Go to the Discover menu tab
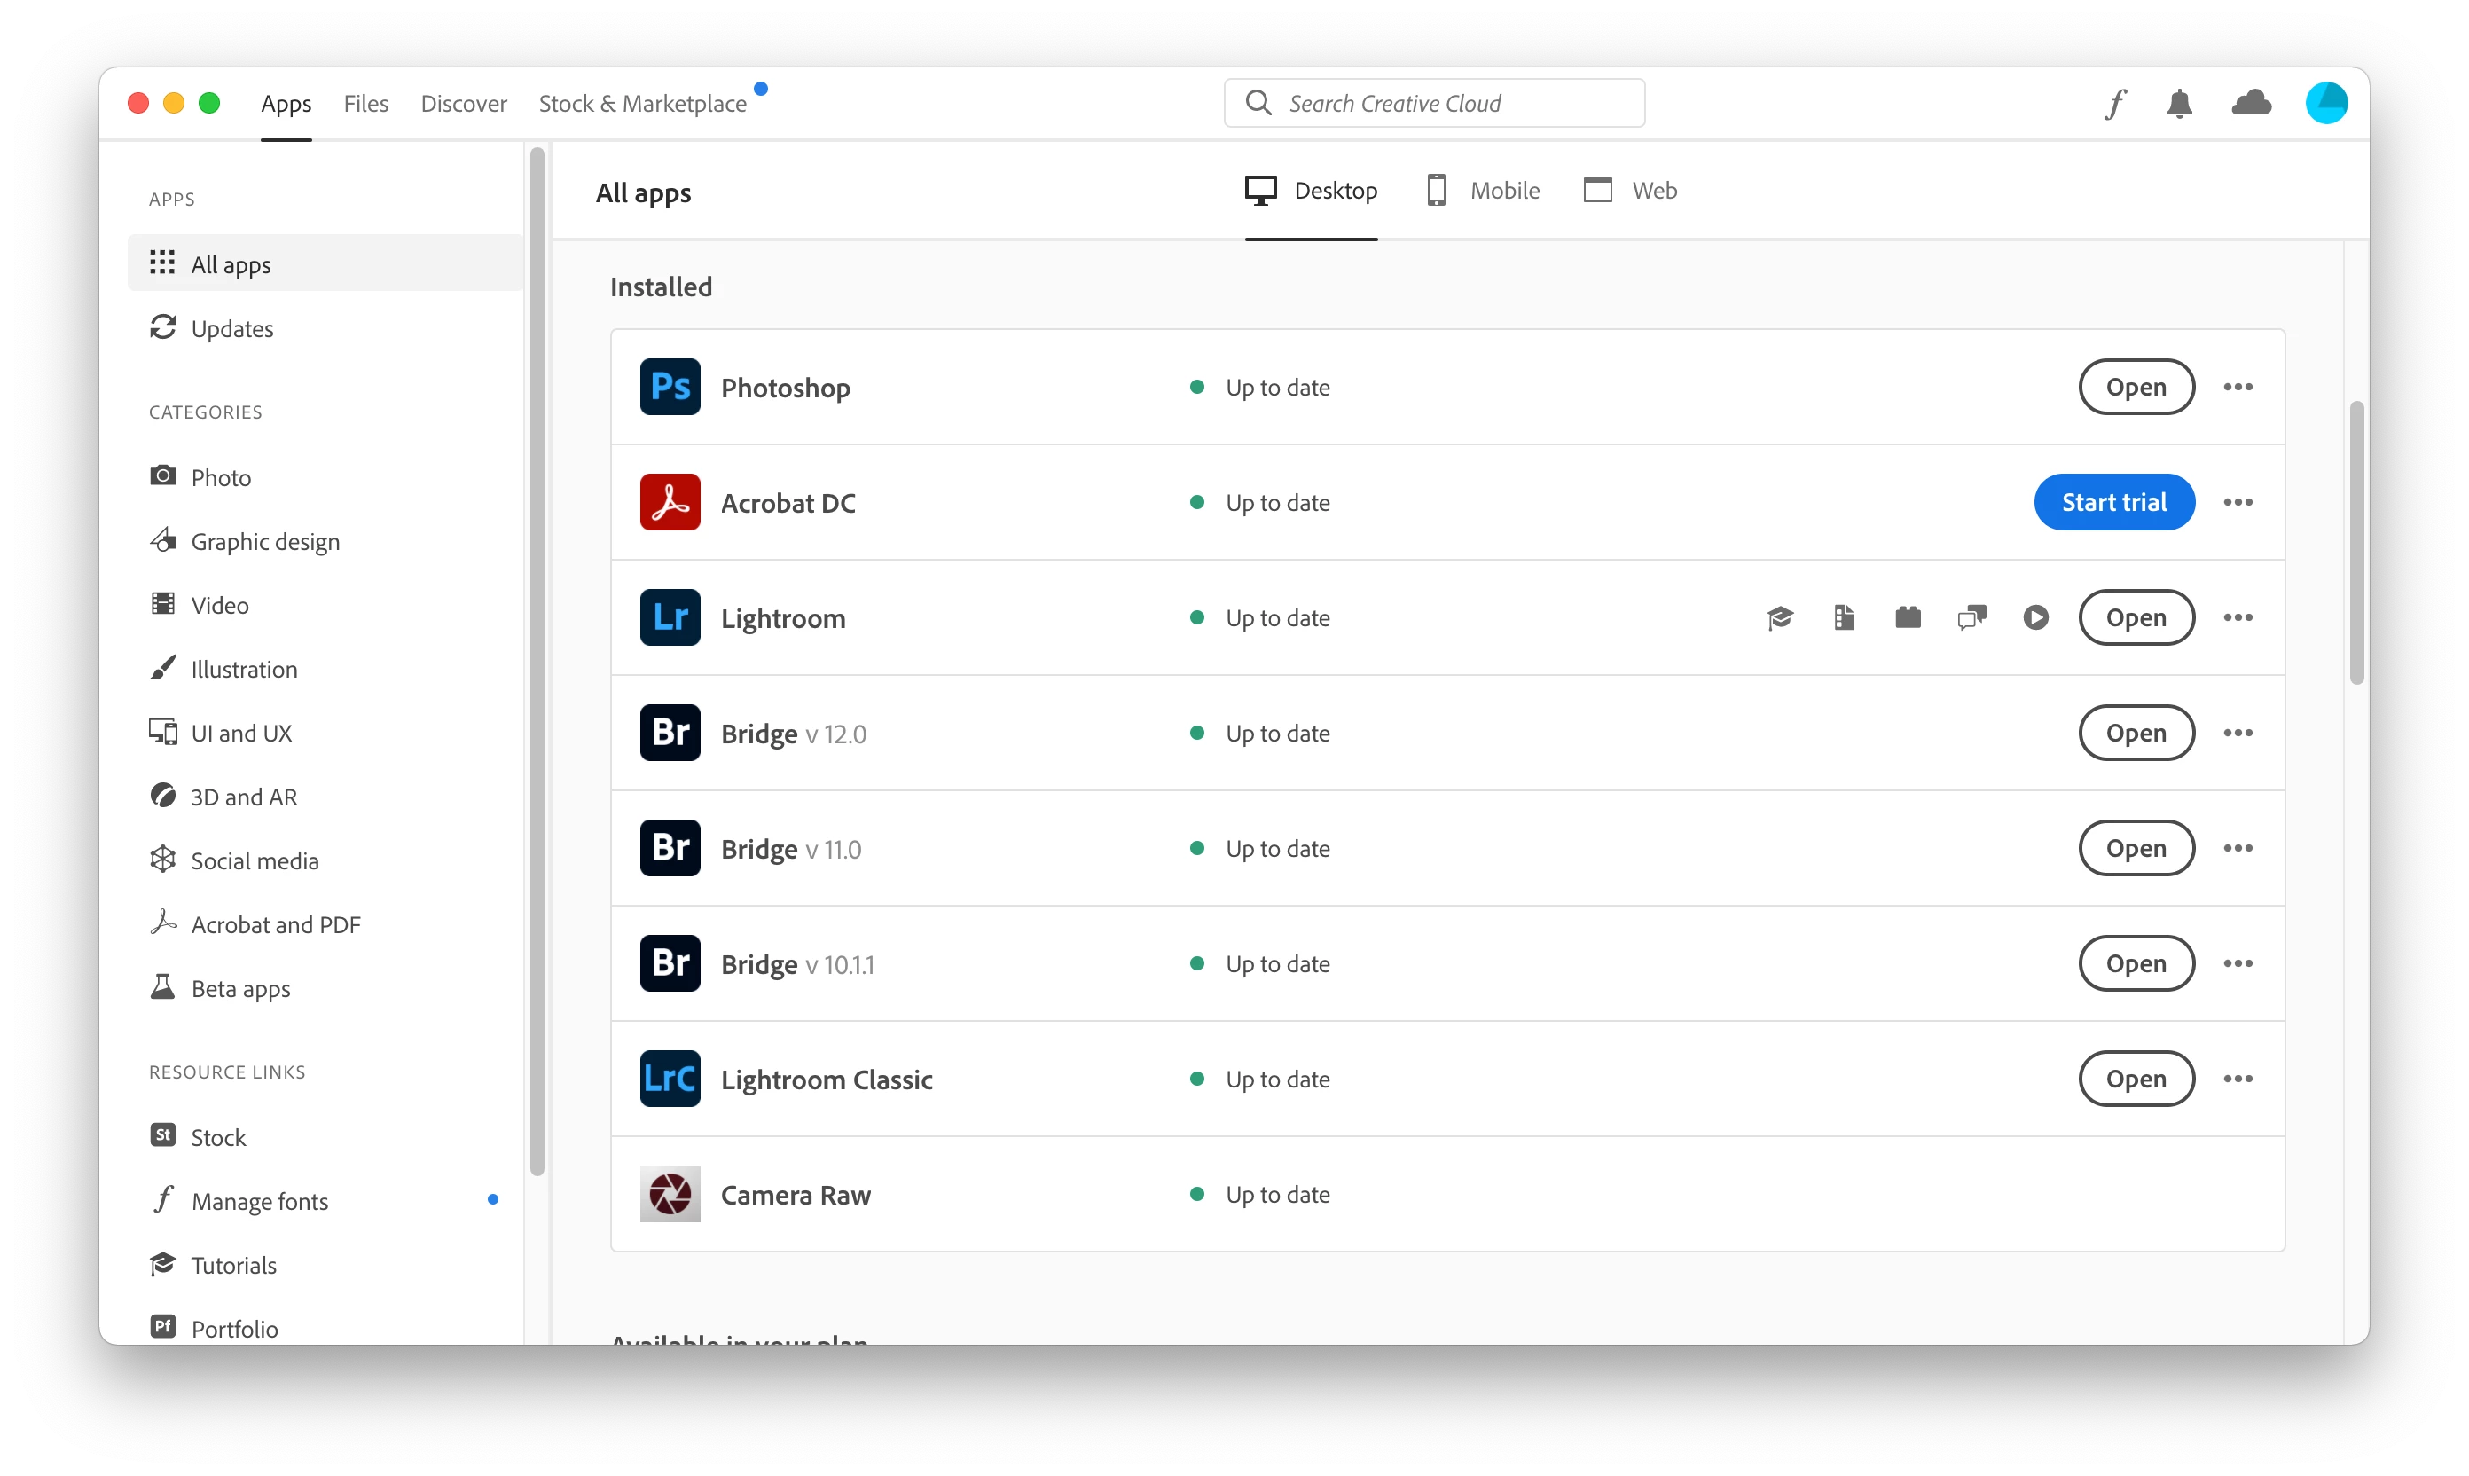 click(x=463, y=104)
